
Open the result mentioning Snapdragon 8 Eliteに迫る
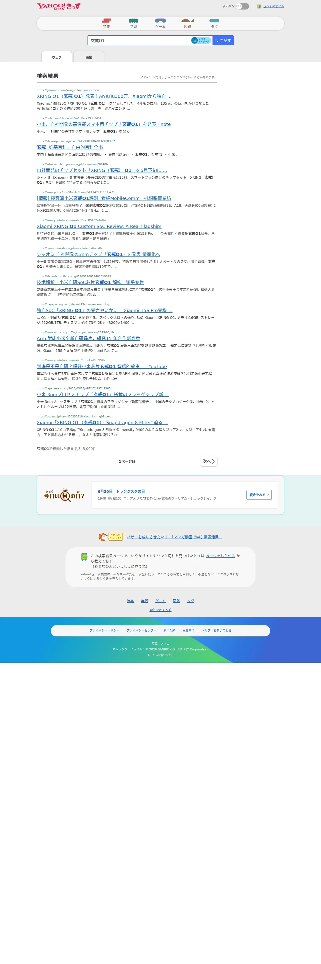[102, 422]
